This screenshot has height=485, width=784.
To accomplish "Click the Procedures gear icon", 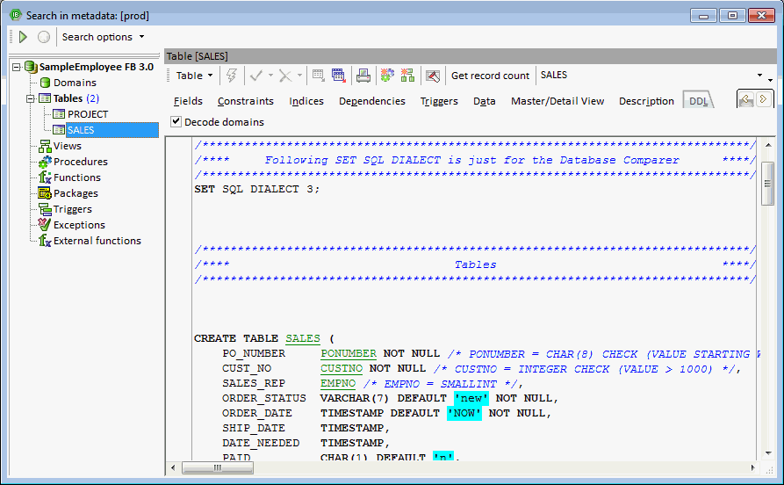I will coord(45,162).
